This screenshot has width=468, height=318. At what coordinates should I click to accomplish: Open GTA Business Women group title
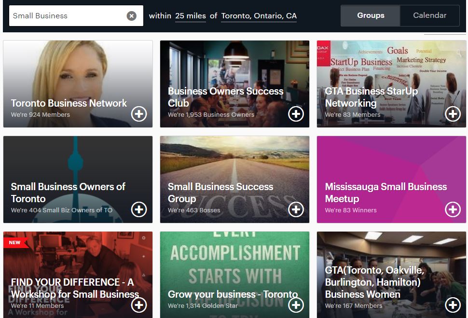(374, 282)
